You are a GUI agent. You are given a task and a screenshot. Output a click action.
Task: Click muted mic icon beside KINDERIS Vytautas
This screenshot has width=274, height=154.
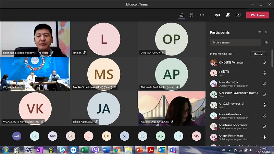click(264, 62)
